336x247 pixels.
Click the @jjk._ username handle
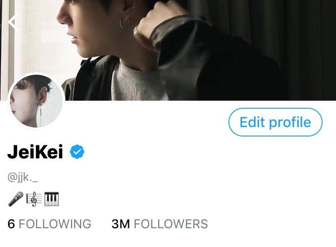click(23, 177)
